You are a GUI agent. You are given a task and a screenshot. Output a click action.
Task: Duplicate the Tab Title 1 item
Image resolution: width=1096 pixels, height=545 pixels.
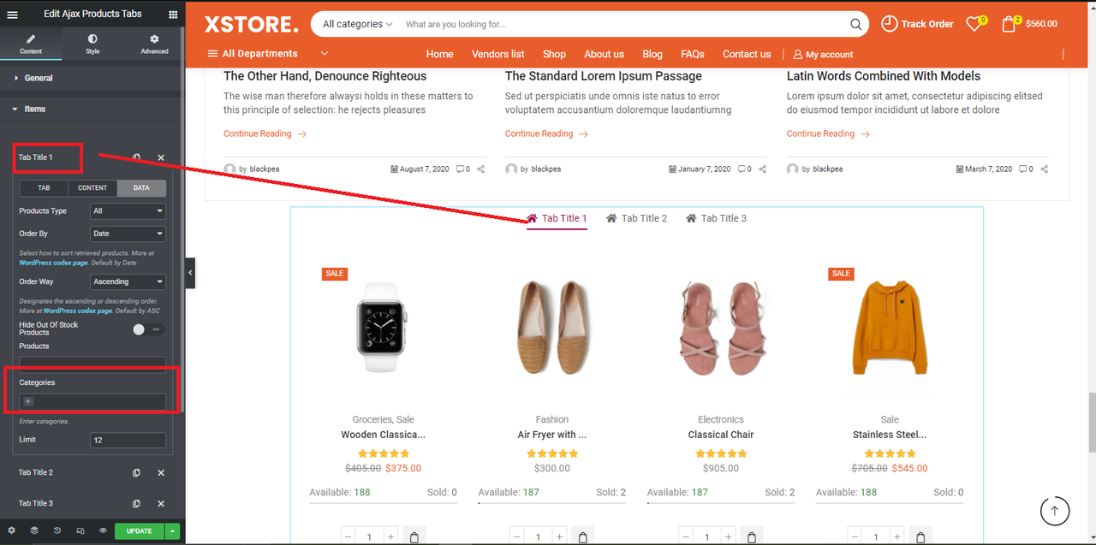(136, 157)
